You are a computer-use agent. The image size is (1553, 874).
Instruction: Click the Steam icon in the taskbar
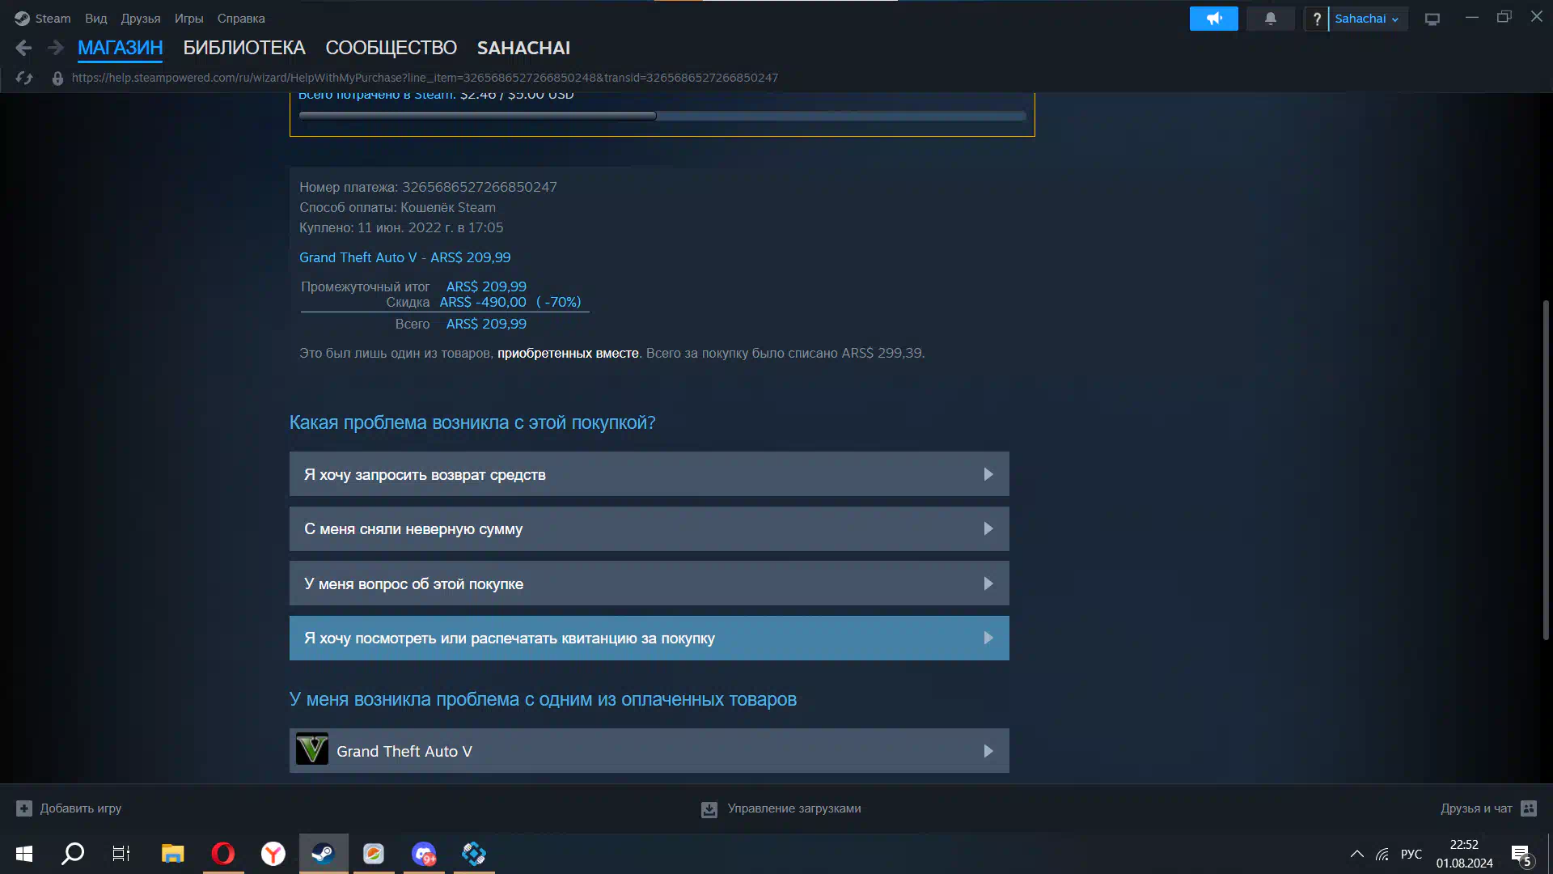coord(324,854)
